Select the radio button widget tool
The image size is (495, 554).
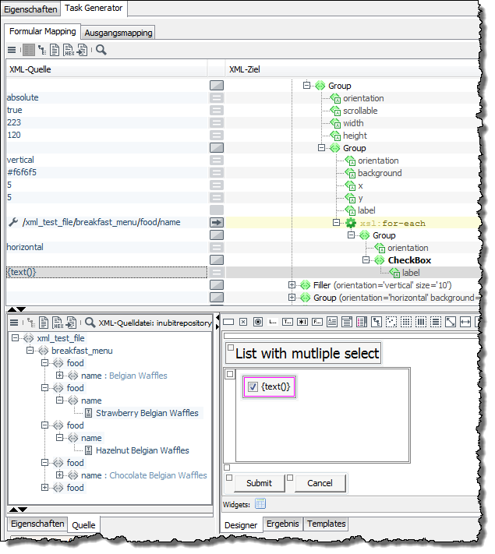[258, 322]
